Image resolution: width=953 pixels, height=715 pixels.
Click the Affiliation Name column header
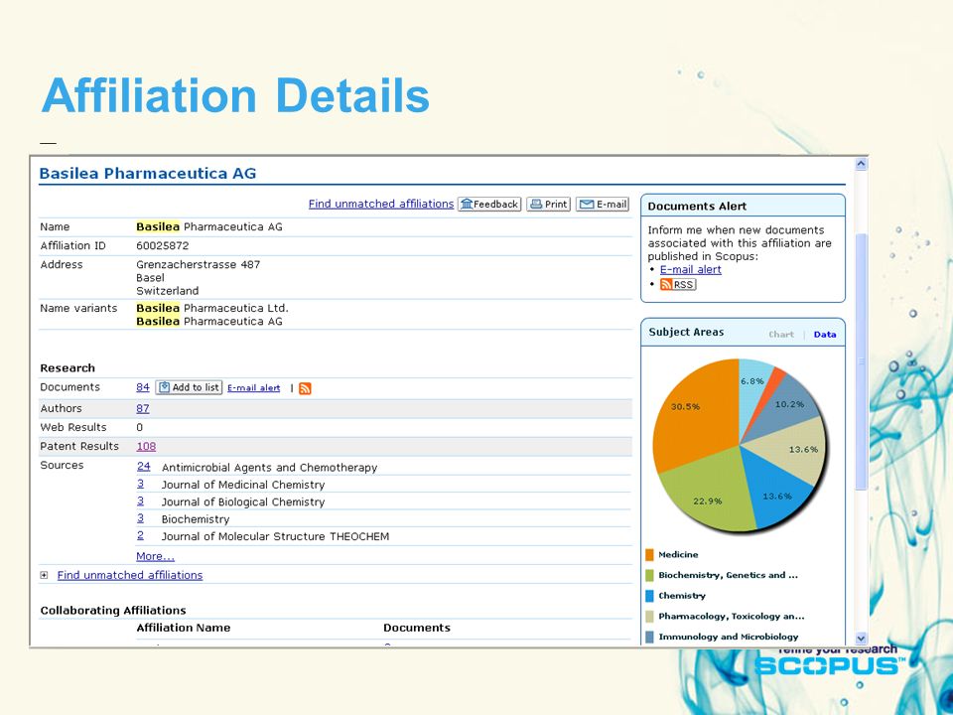click(184, 628)
